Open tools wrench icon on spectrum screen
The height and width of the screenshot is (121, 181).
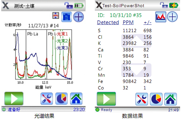47,98
